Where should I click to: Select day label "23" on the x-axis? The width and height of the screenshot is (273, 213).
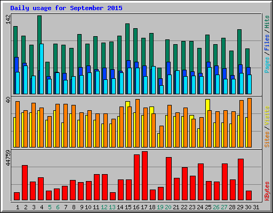(x=192, y=207)
